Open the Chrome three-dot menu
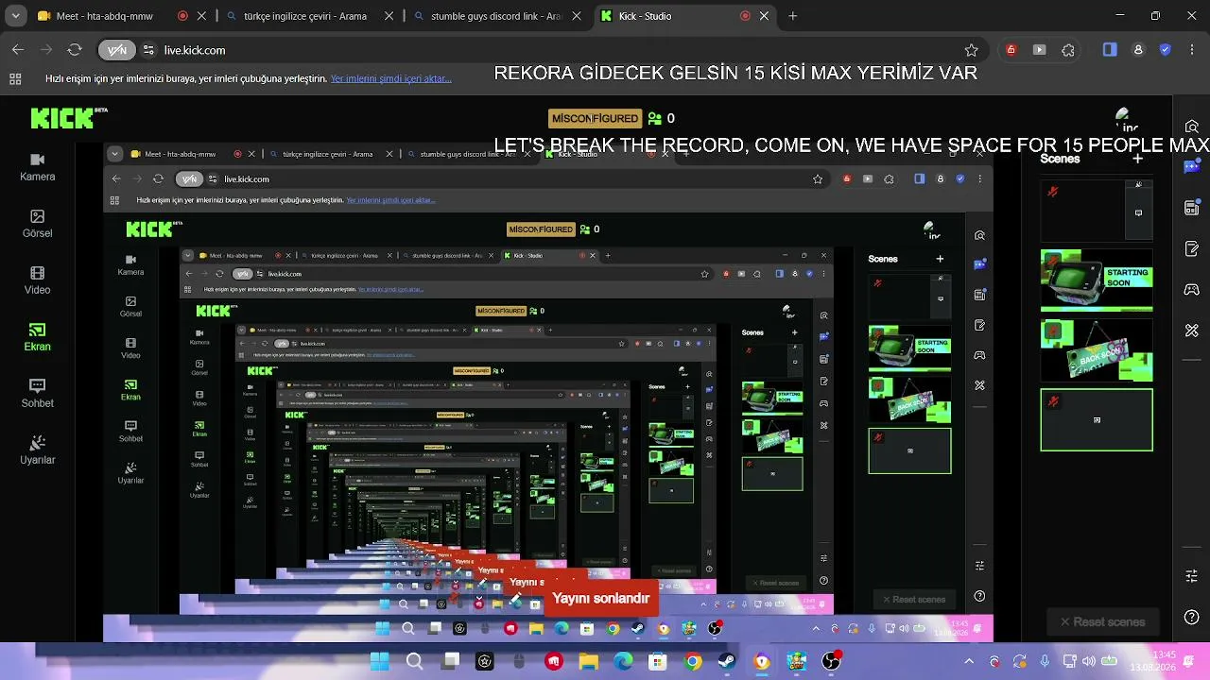1210x680 pixels. (x=1191, y=50)
